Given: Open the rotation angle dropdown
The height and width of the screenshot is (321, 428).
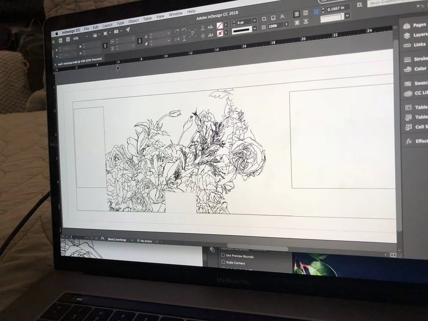Looking at the screenshot, I should (168, 33).
